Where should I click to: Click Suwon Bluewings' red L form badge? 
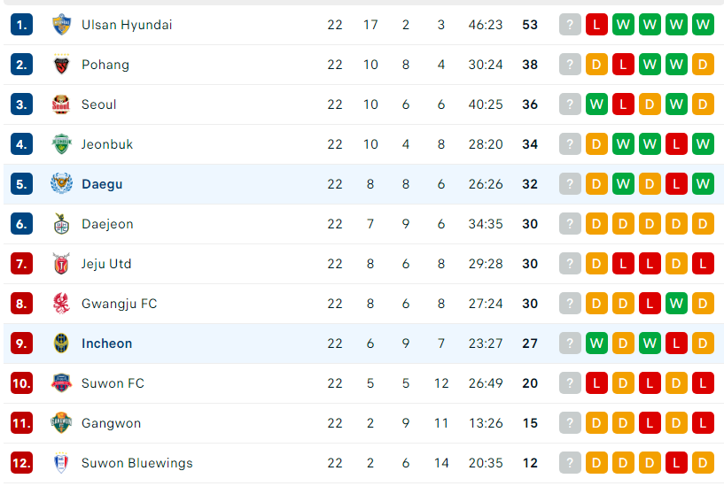(676, 463)
